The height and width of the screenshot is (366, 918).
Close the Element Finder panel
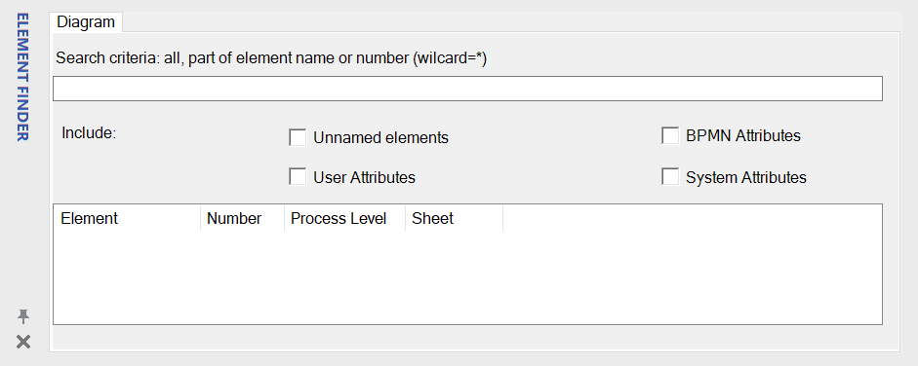pos(22,342)
